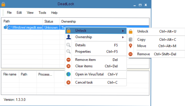
Task: Click the open padlock icon in the Unlock submenu
Action: coord(130,31)
